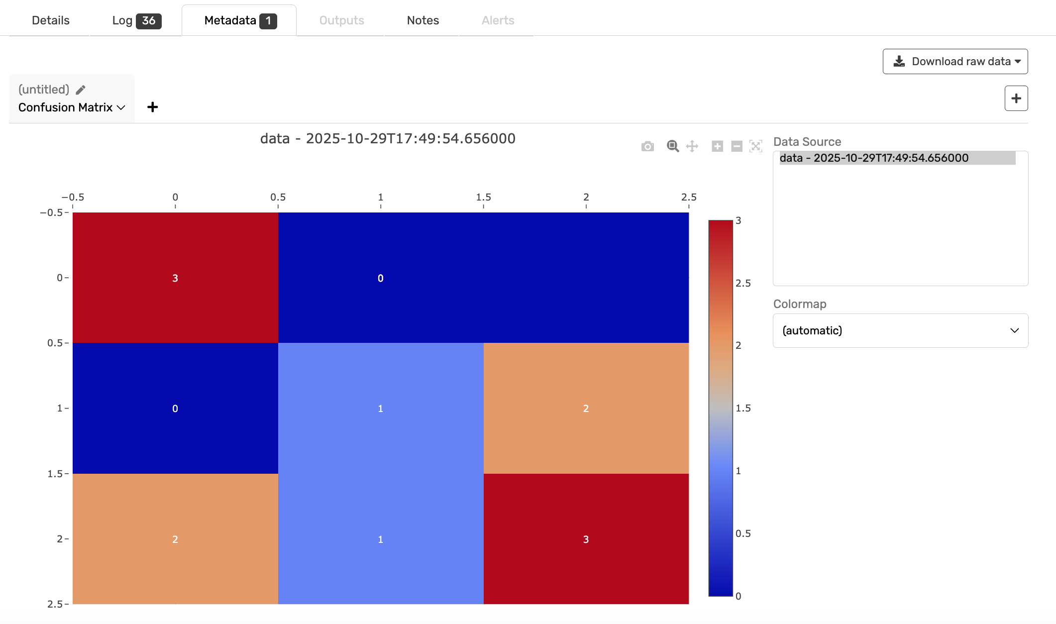Open the Download raw data dropdown
This screenshot has height=624, width=1056.
(x=955, y=61)
